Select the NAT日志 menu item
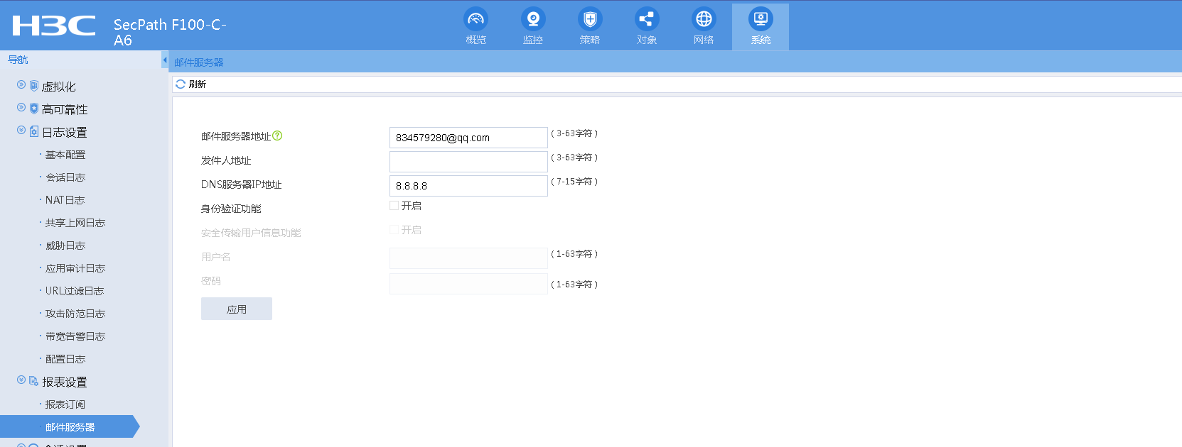 [x=65, y=200]
